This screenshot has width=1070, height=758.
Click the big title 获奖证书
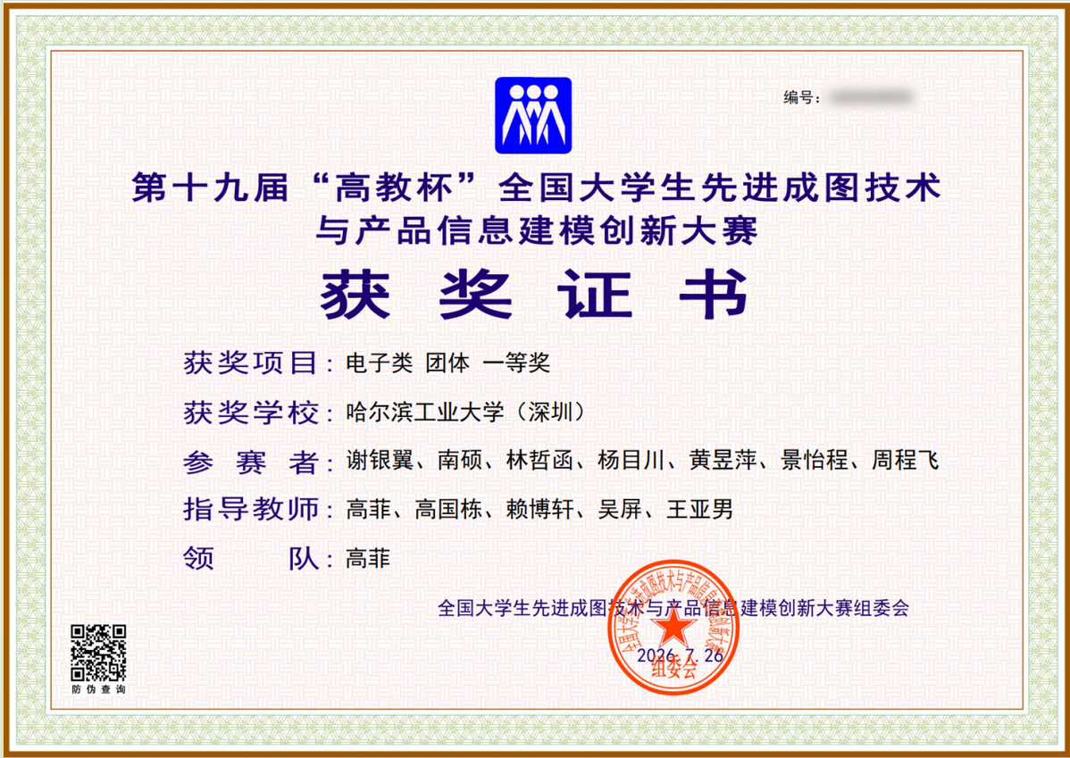click(535, 296)
